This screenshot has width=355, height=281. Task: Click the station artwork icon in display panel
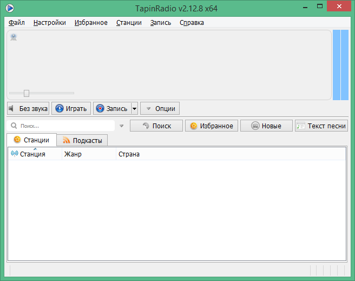[x=14, y=37]
